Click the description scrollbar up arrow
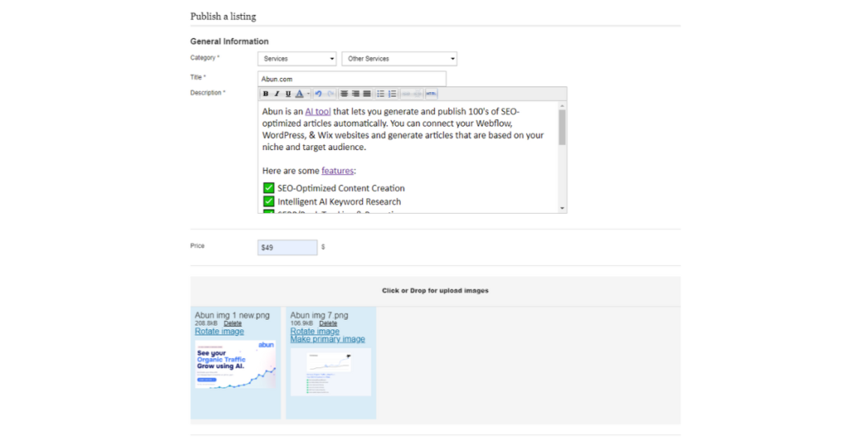The height and width of the screenshot is (446, 850). 562,105
